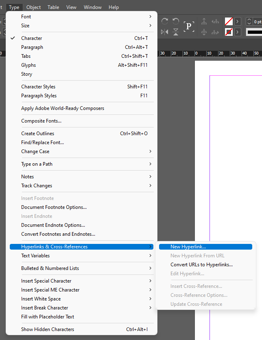262x340 pixels.
Task: Click the Rotate 90° Counter-clockwise icon
Action: [176, 21]
